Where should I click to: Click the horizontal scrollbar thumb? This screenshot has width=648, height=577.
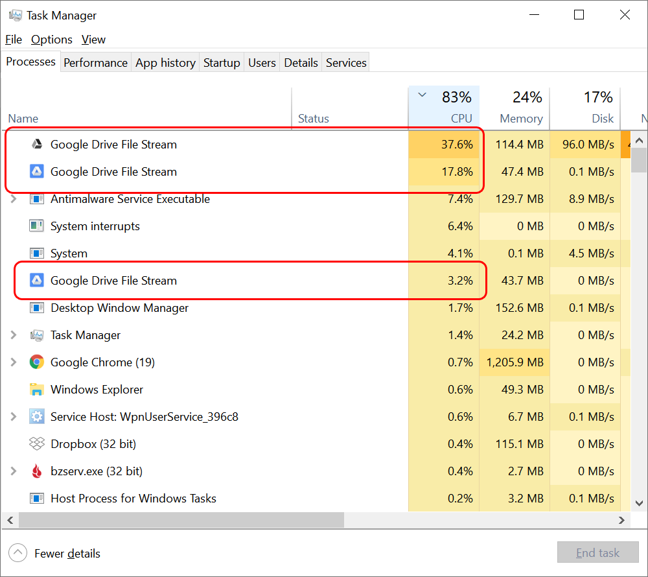pyautogui.click(x=181, y=520)
